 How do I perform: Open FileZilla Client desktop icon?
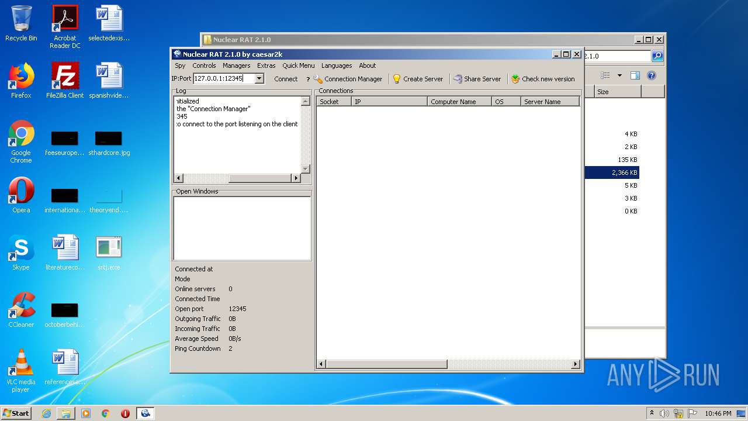click(x=65, y=81)
